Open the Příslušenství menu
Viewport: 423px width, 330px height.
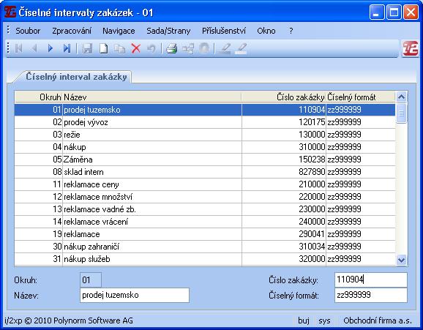(224, 31)
